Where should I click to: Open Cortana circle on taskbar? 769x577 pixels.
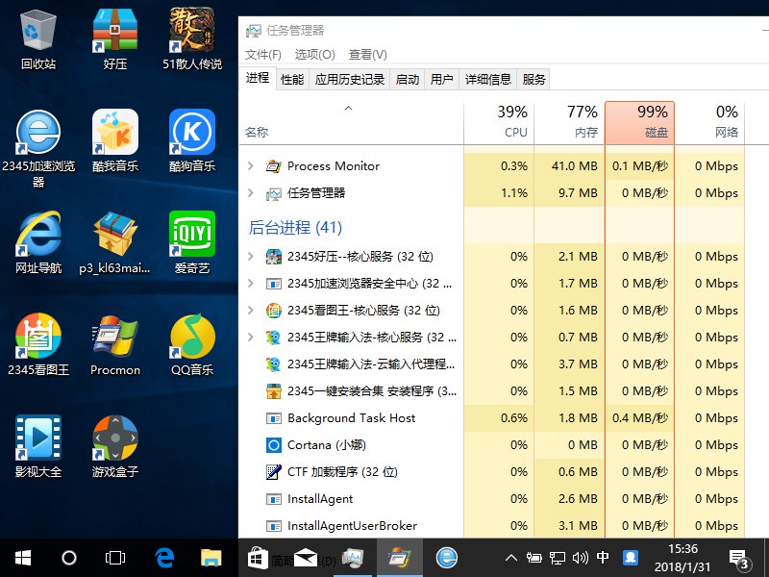69,558
